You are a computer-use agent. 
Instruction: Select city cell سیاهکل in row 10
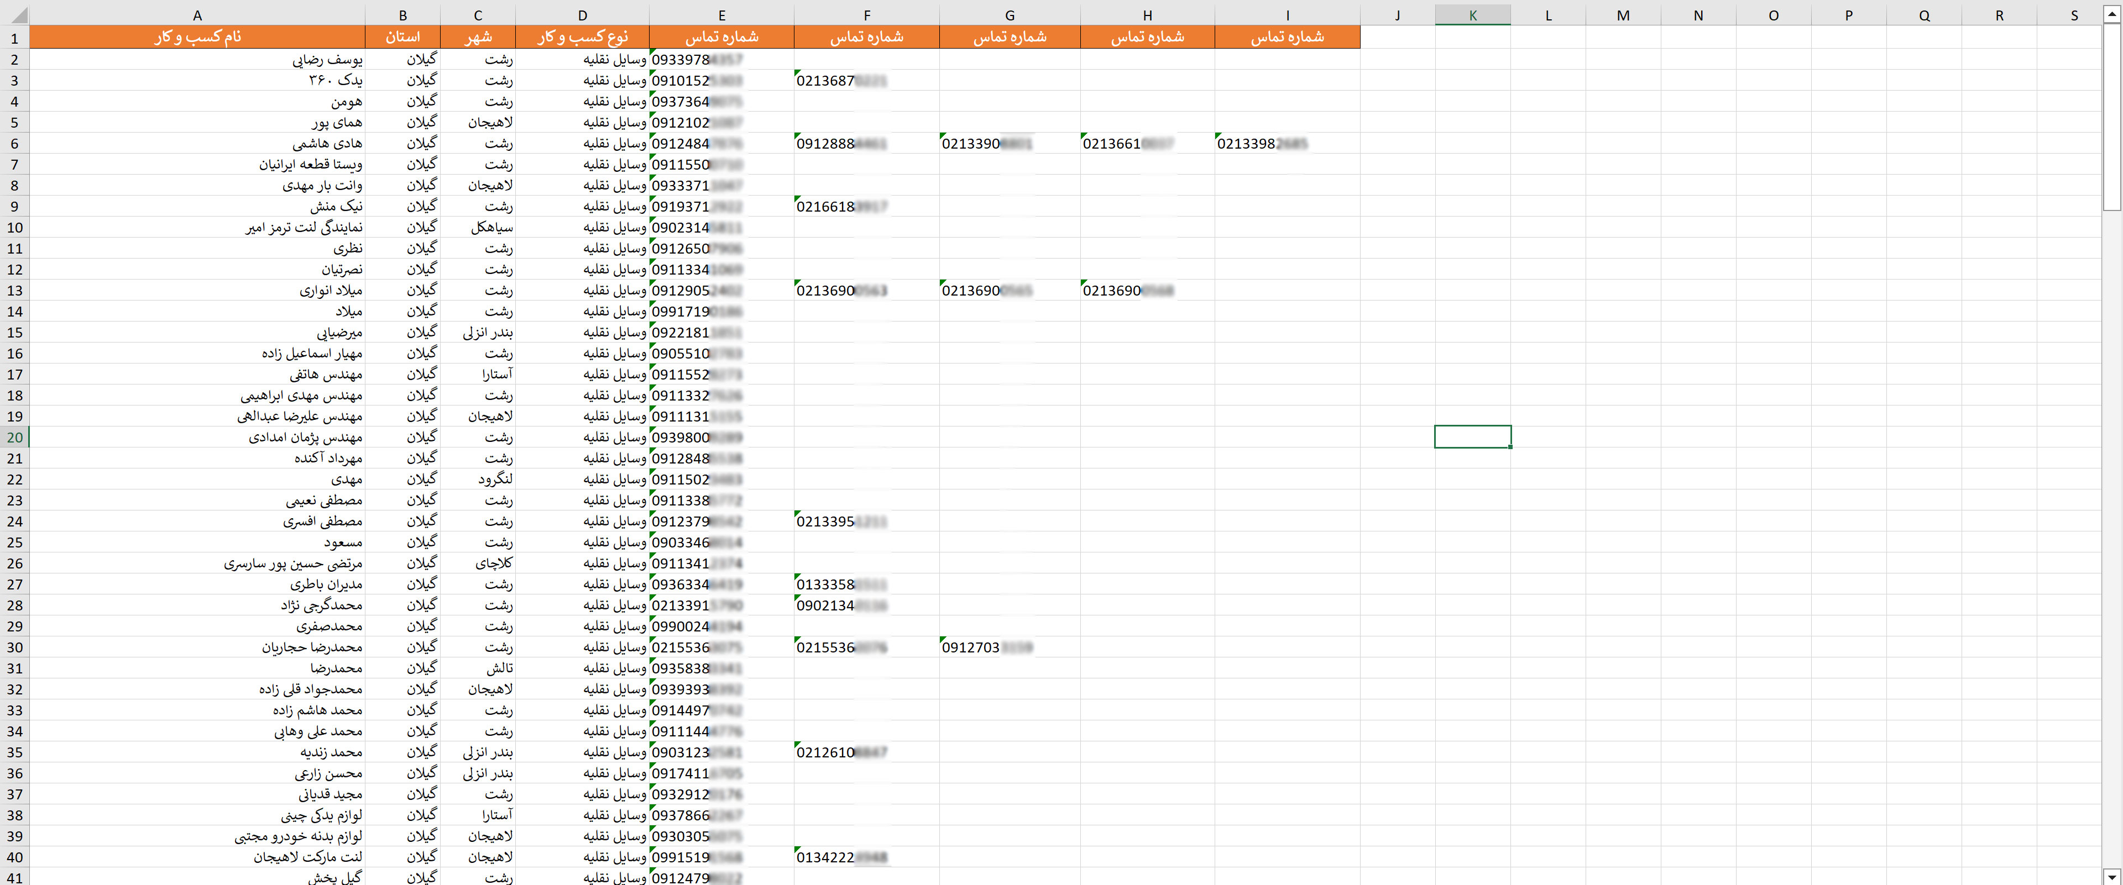[478, 227]
